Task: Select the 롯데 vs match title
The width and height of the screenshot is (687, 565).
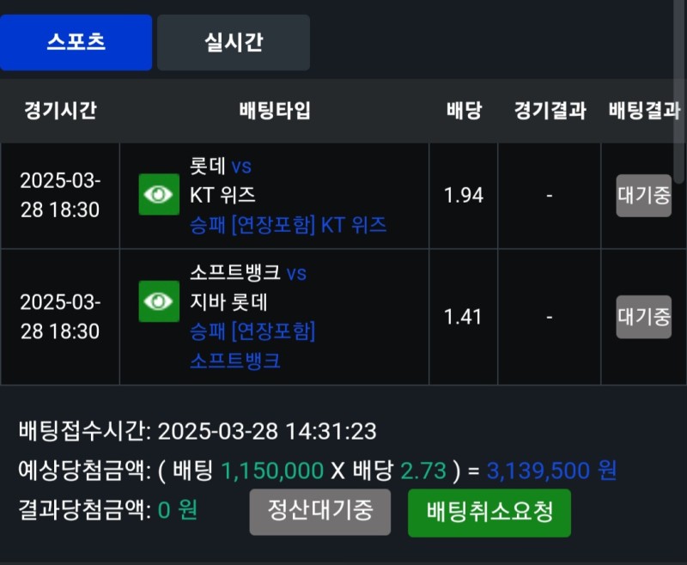Action: pyautogui.click(x=221, y=167)
